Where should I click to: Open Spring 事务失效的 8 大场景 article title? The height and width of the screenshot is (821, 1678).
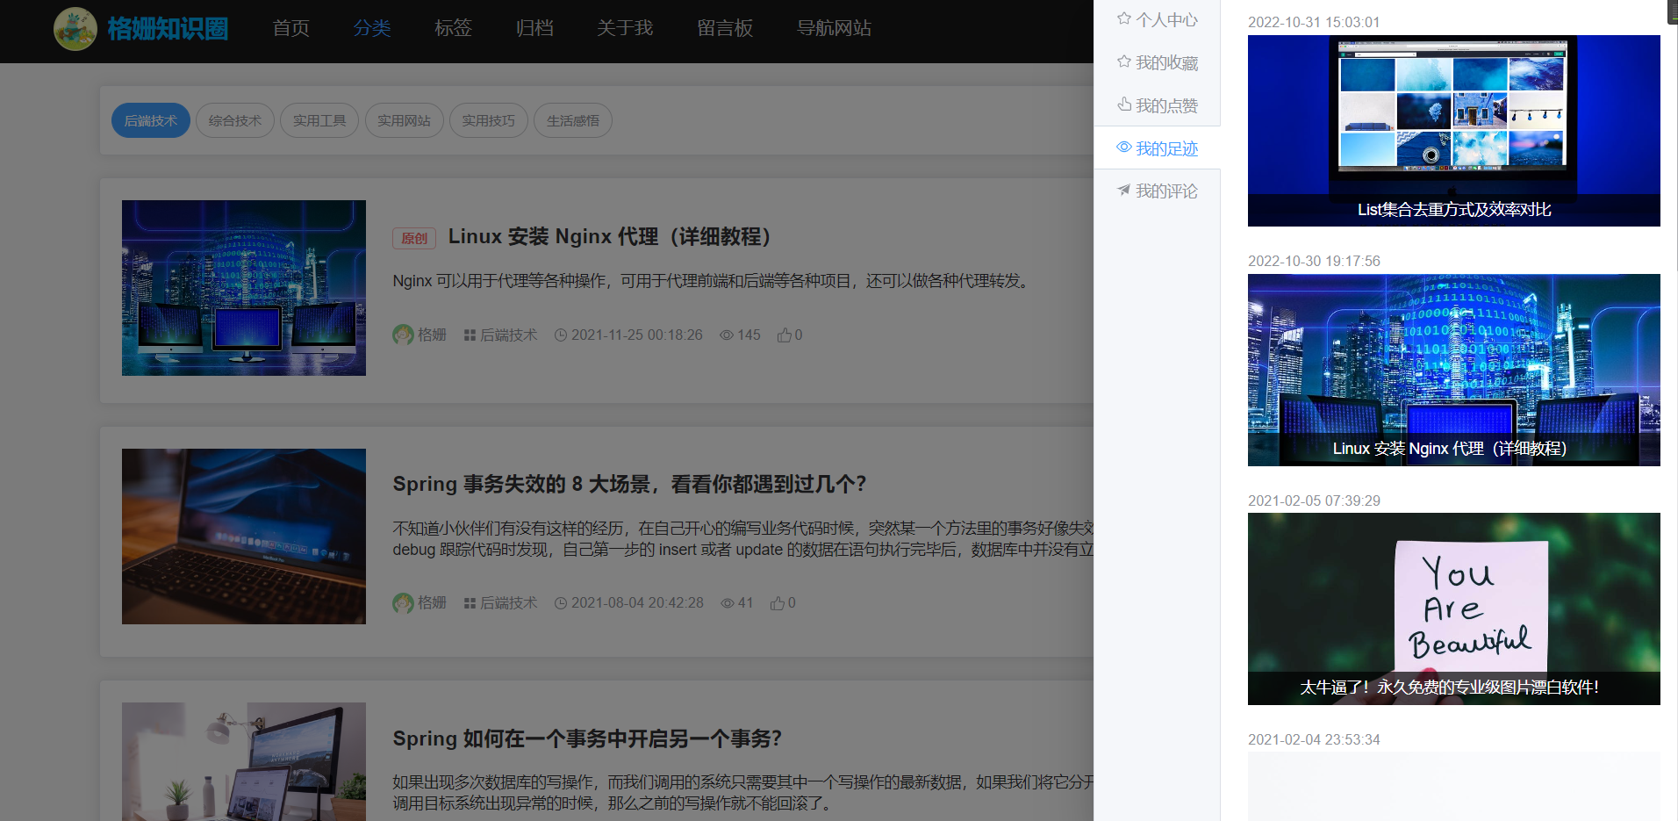629,485
